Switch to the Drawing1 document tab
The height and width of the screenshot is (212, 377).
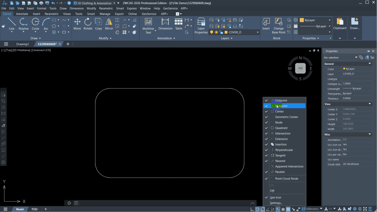(x=22, y=44)
